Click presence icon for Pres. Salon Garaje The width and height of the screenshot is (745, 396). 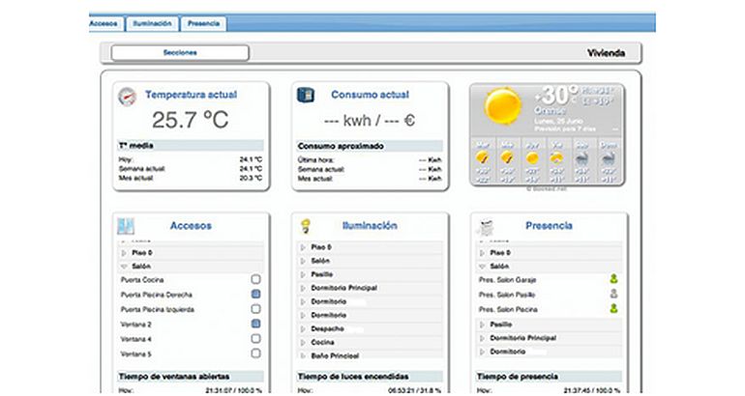(x=612, y=280)
